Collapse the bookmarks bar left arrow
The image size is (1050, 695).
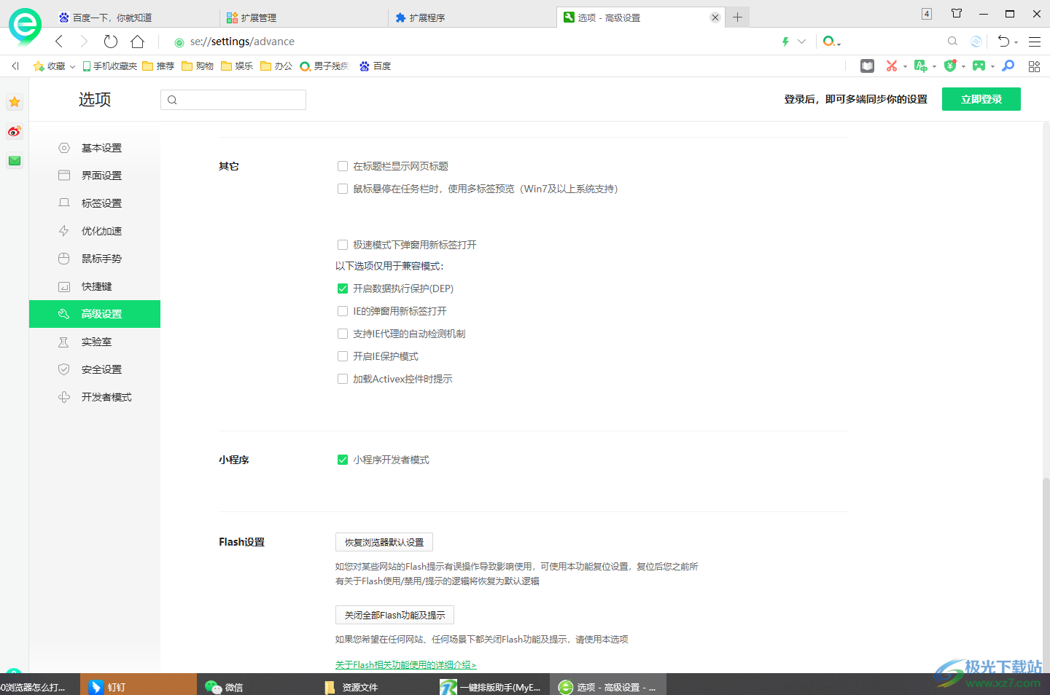point(15,66)
